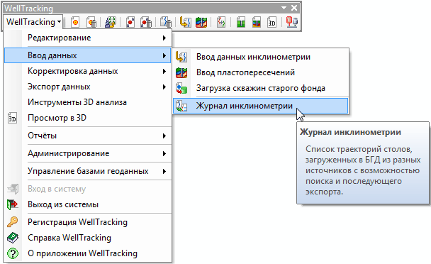The image size is (431, 264).
Task: Click the green well section toolbar icon
Action: pyautogui.click(x=241, y=22)
